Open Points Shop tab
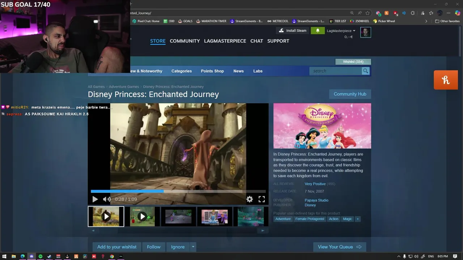The height and width of the screenshot is (260, 463). pos(212,71)
